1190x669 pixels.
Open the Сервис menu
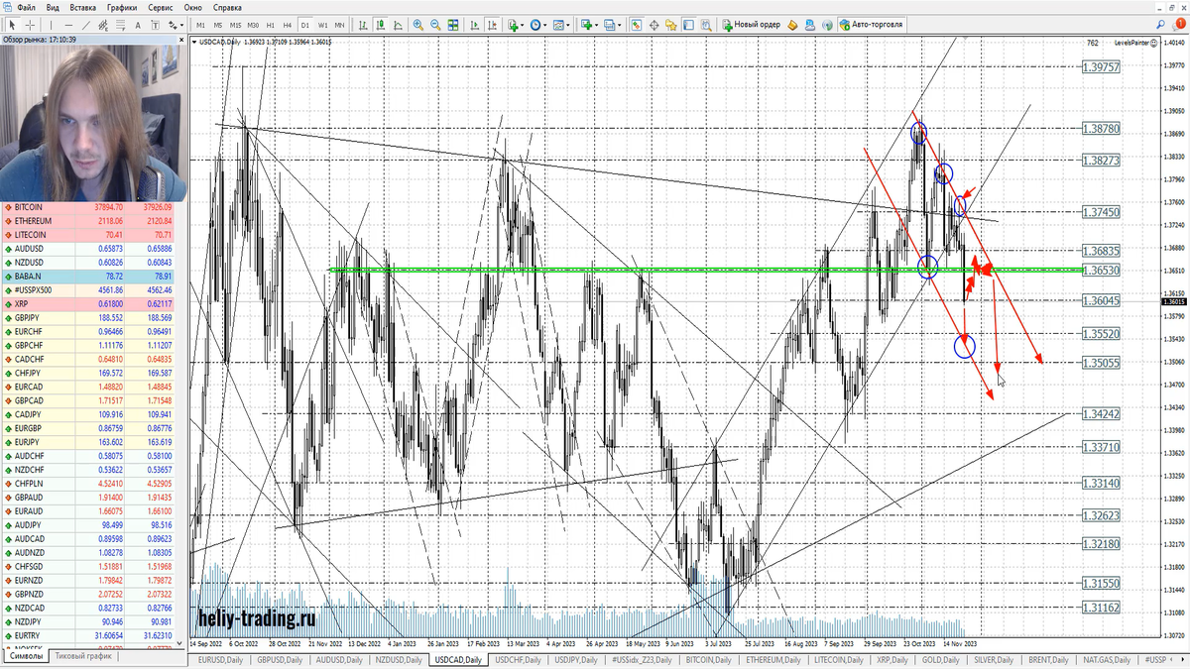click(x=161, y=7)
